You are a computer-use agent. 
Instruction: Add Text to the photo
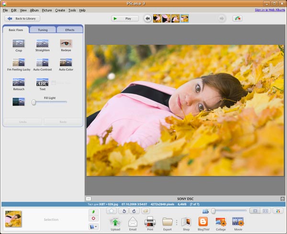(42, 82)
